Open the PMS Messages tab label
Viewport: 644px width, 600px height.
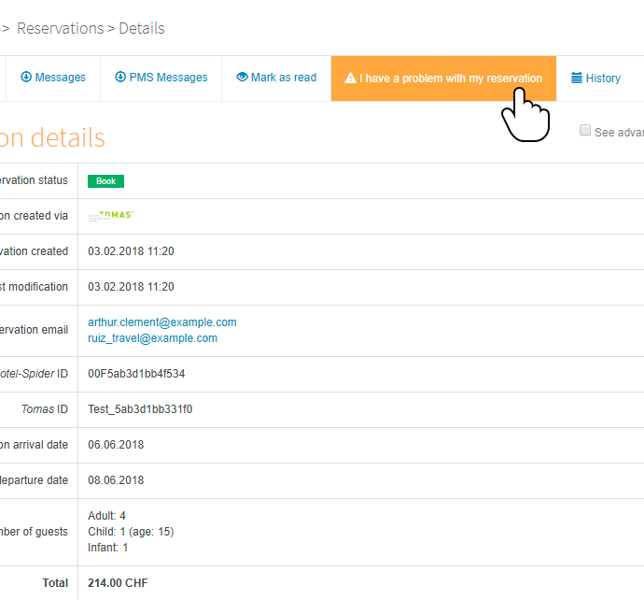tap(169, 78)
